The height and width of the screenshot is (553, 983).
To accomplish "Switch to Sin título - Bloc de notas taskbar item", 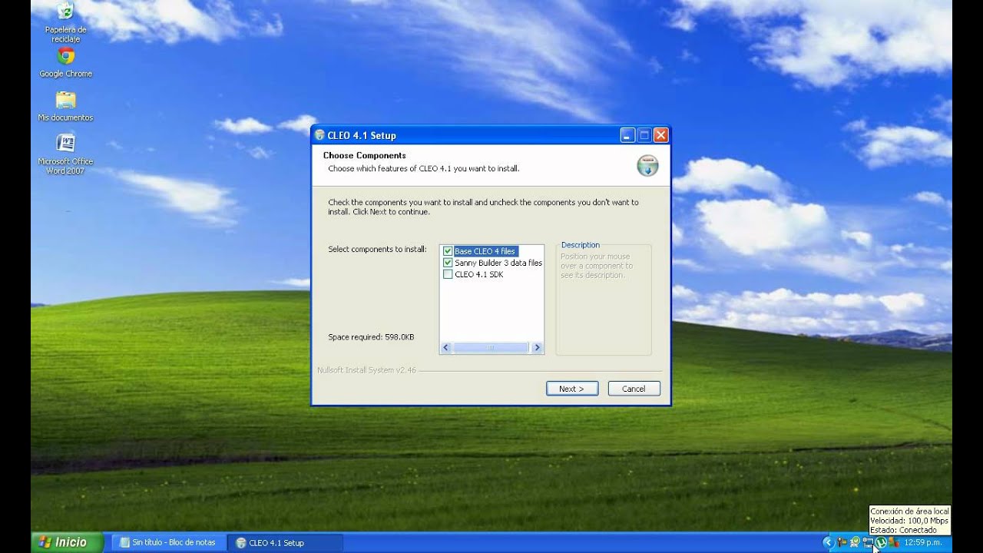I will [168, 542].
